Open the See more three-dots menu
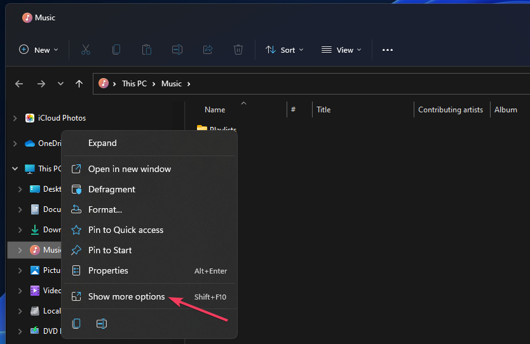Viewport: 530px width, 344px height. click(x=388, y=50)
